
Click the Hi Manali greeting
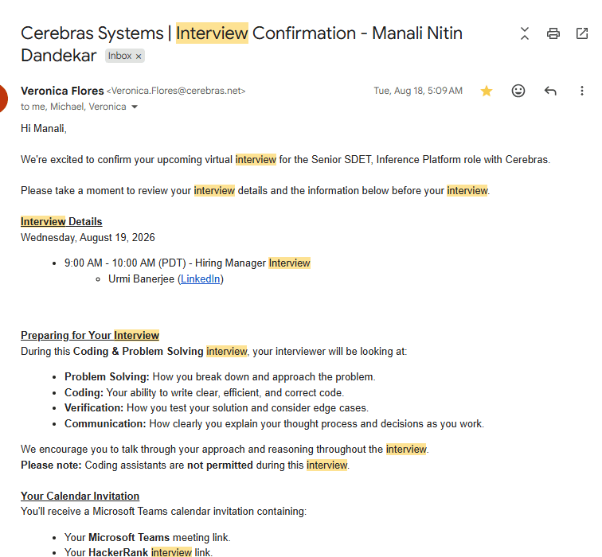coord(44,129)
